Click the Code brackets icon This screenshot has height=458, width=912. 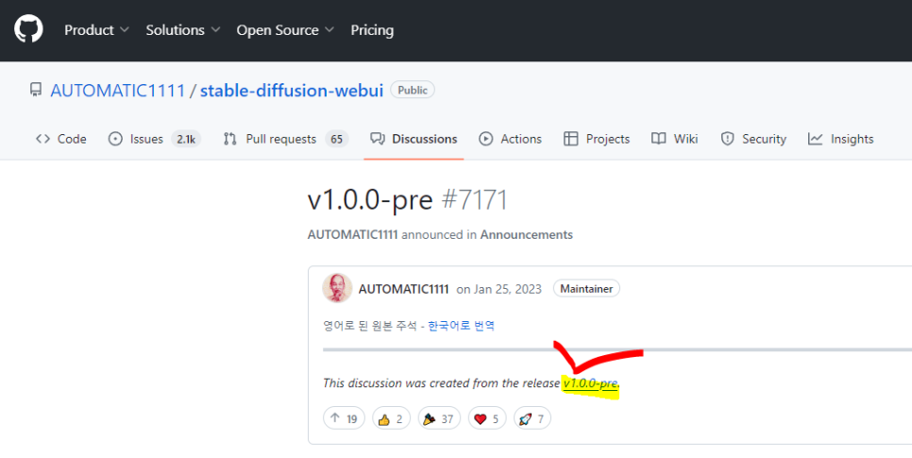(x=42, y=139)
